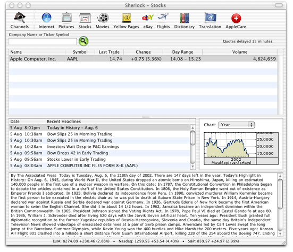Select the Apple Computer, Inc. AAPL row
293x252 pixels.
143,59
